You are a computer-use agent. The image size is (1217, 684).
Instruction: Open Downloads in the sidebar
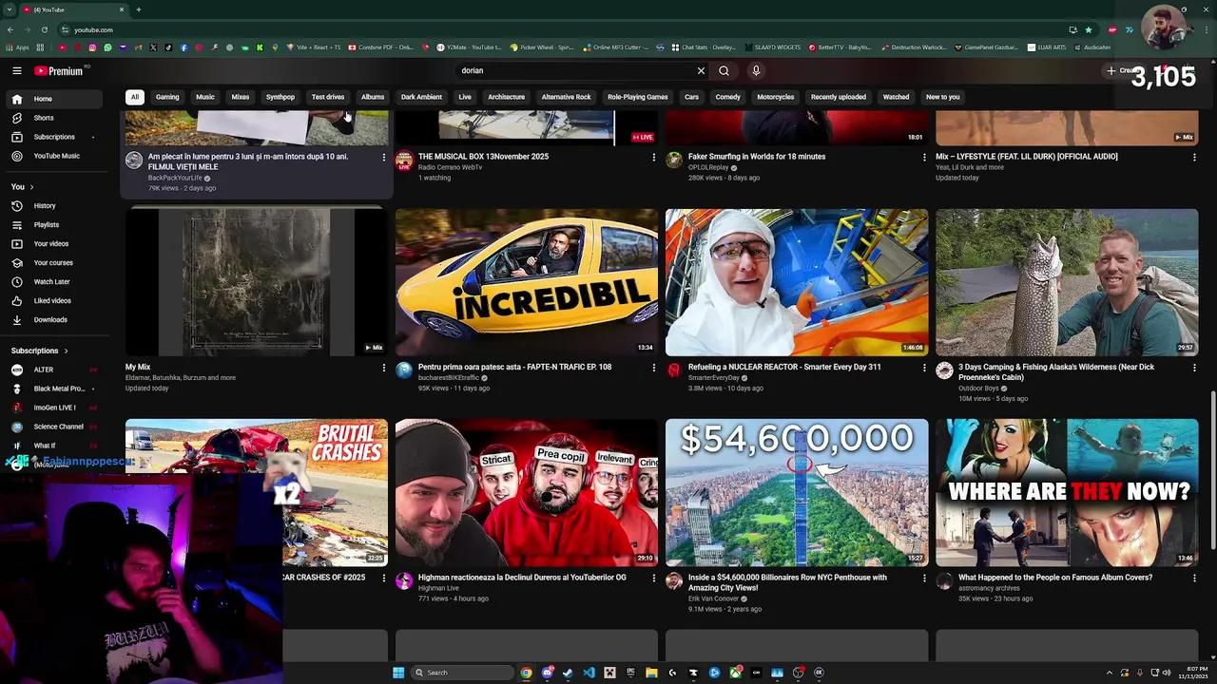[x=54, y=320]
